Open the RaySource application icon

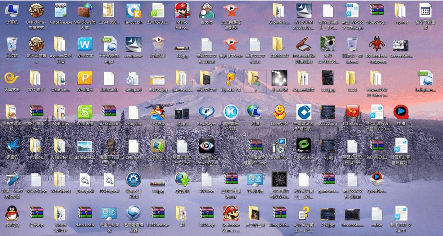coord(303,146)
